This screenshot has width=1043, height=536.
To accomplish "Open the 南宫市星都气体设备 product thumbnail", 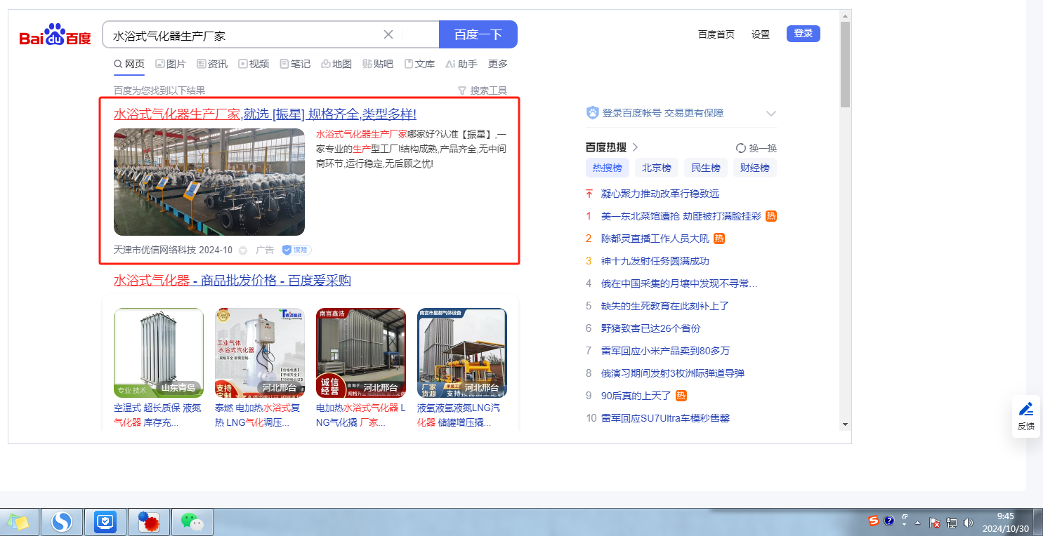I will (462, 353).
